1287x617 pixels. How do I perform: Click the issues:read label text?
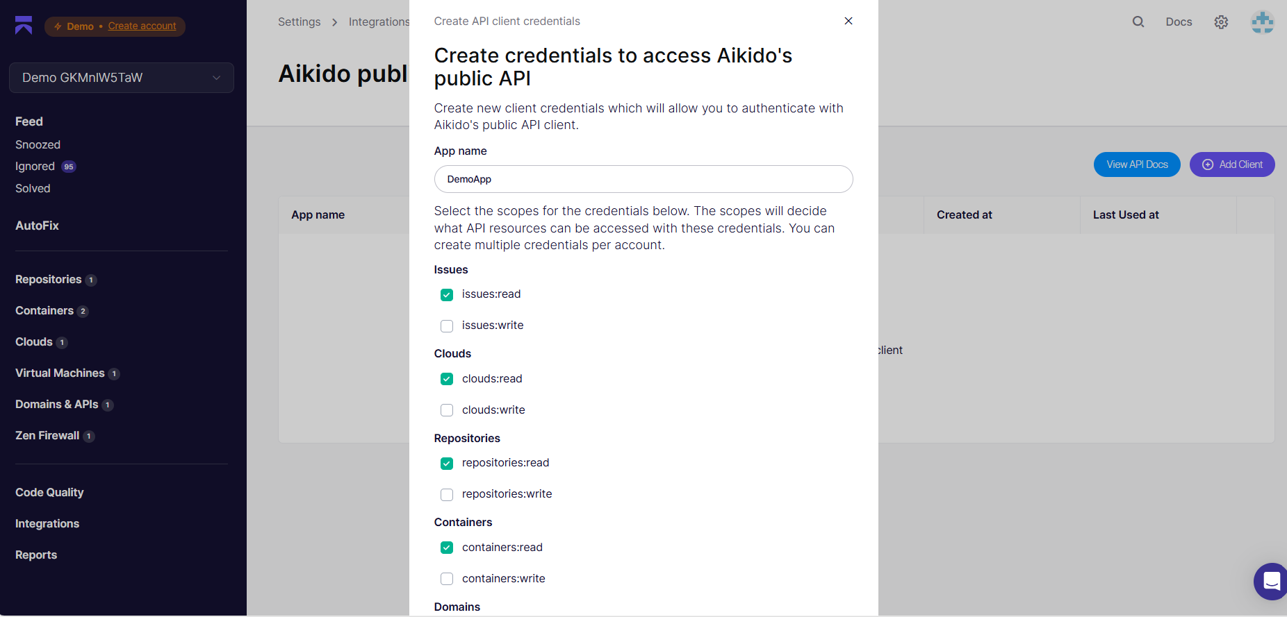(491, 294)
